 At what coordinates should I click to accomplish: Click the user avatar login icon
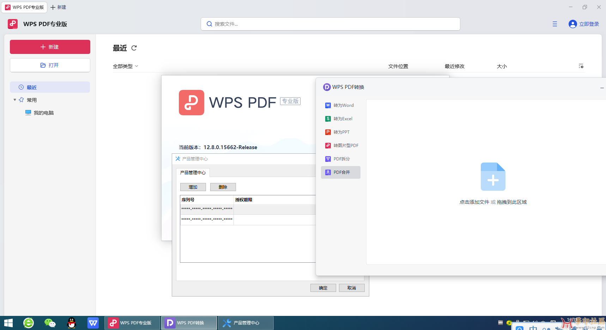[x=572, y=24]
